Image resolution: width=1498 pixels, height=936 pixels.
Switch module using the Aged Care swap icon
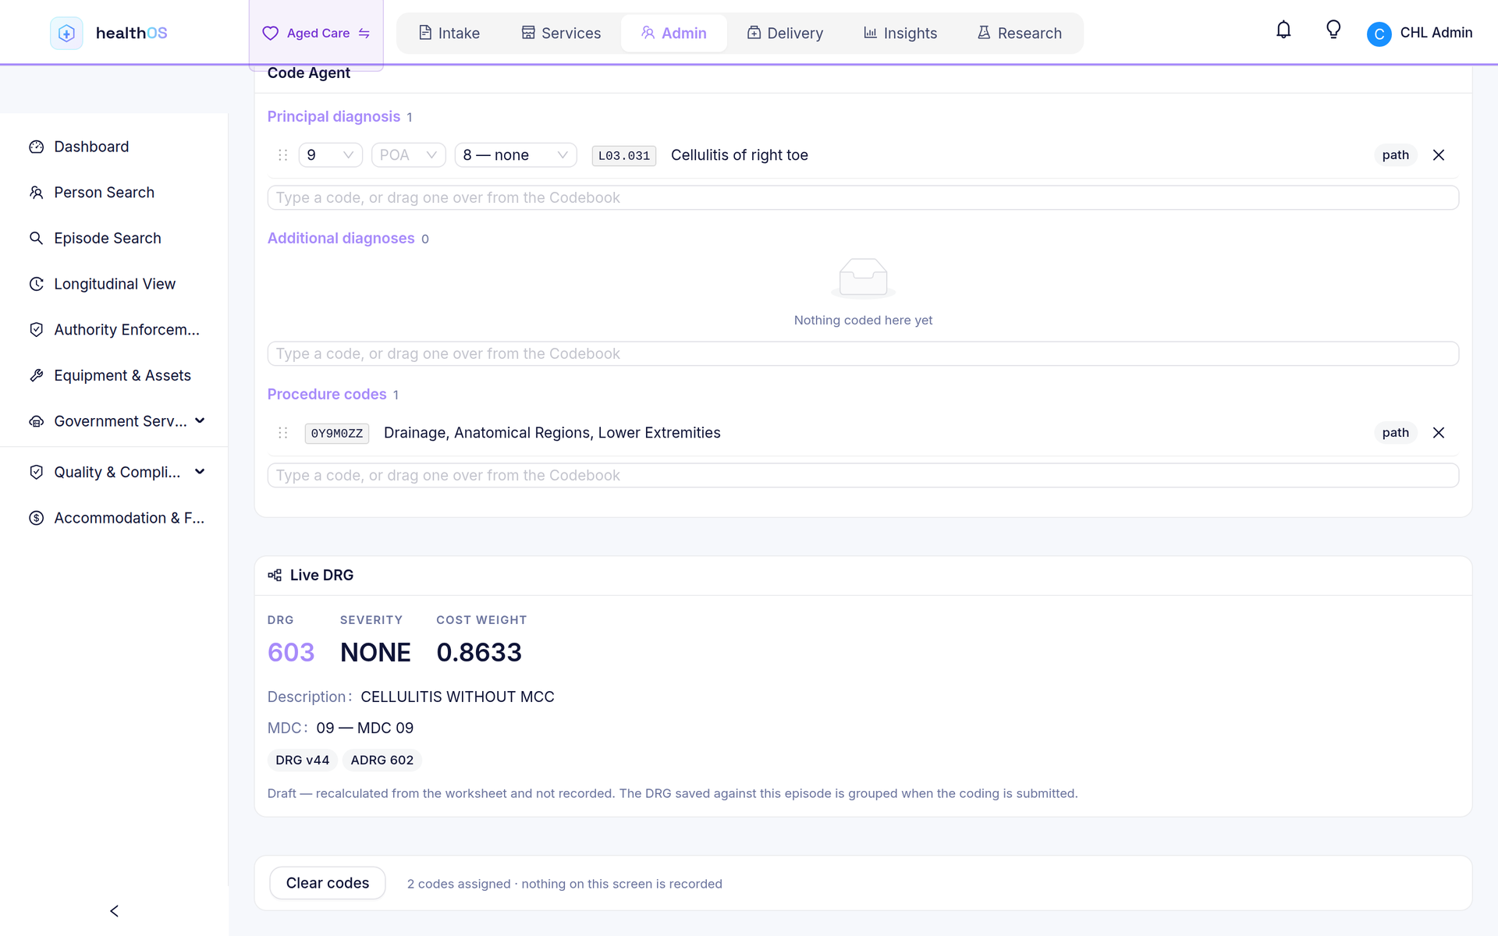364,33
